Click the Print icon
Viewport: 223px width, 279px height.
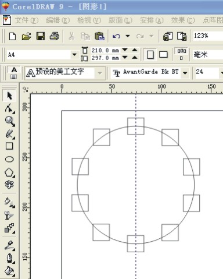point(55,36)
